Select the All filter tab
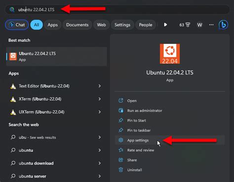The width and height of the screenshot is (234, 182). pos(37,25)
